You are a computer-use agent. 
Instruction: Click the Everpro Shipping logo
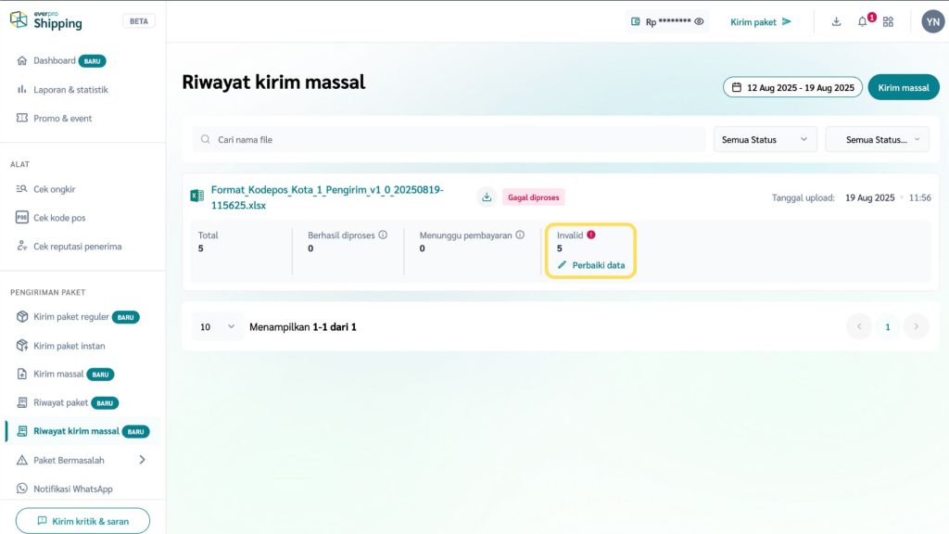click(x=46, y=20)
